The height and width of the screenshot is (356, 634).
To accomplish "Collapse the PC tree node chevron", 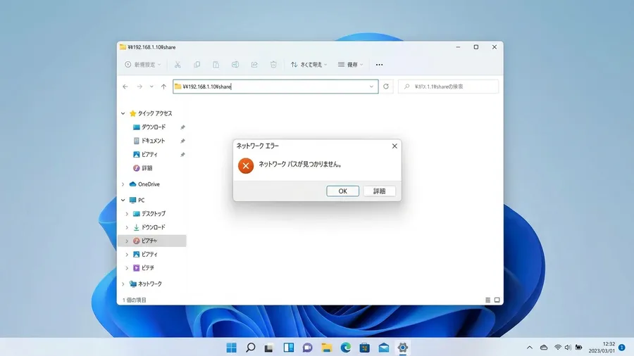I will pos(123,200).
